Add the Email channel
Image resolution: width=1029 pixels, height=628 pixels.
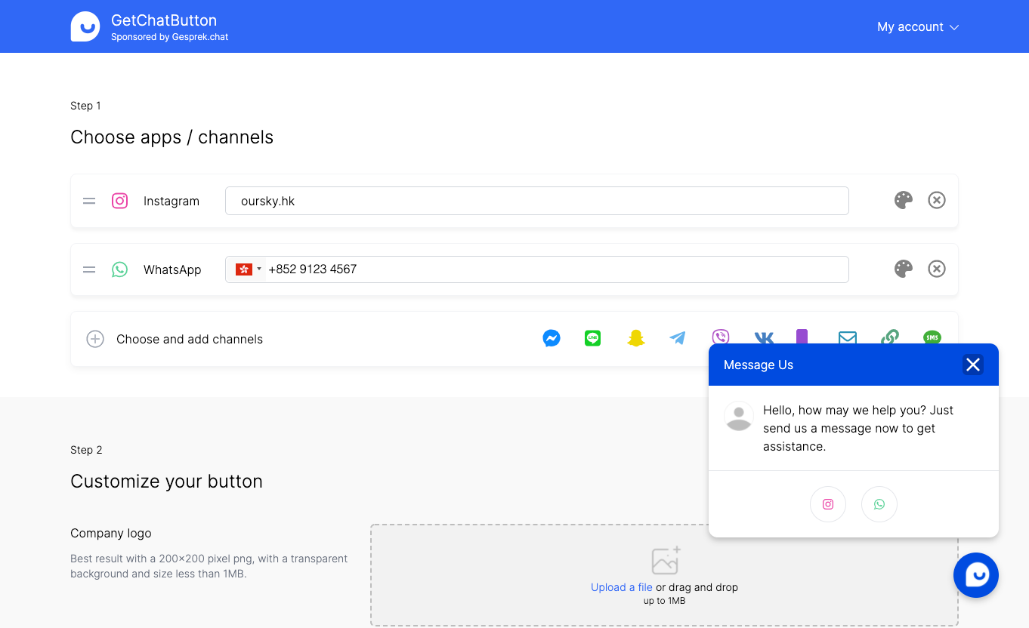847,338
